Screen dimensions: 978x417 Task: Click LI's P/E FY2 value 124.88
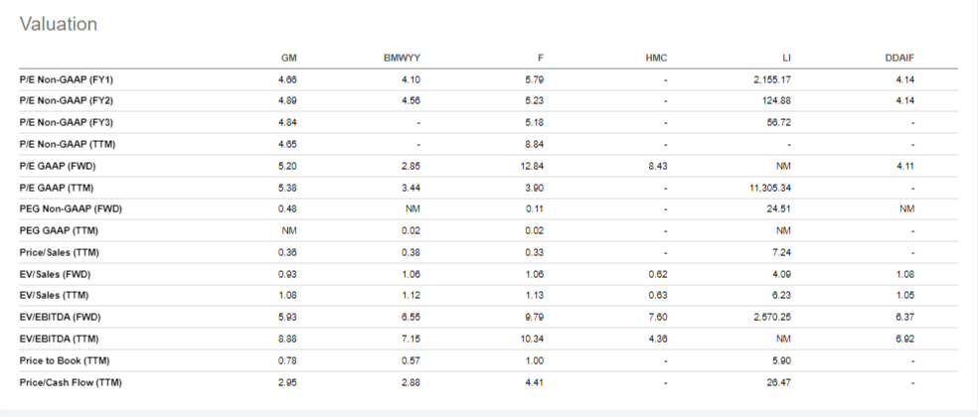(776, 100)
